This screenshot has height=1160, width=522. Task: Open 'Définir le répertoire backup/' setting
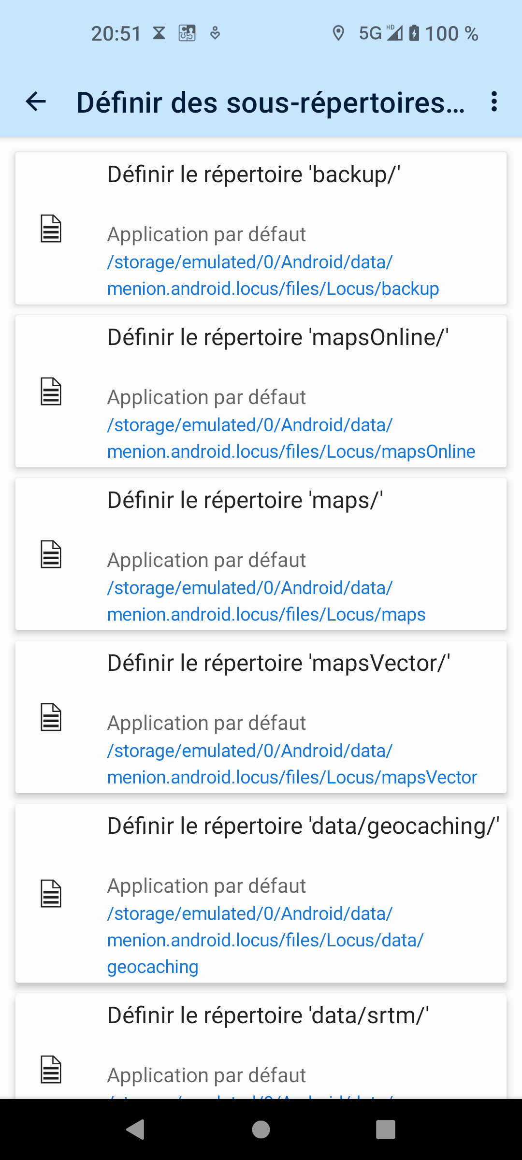tap(254, 175)
